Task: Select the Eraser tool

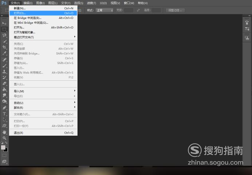Action: [x=4, y=83]
